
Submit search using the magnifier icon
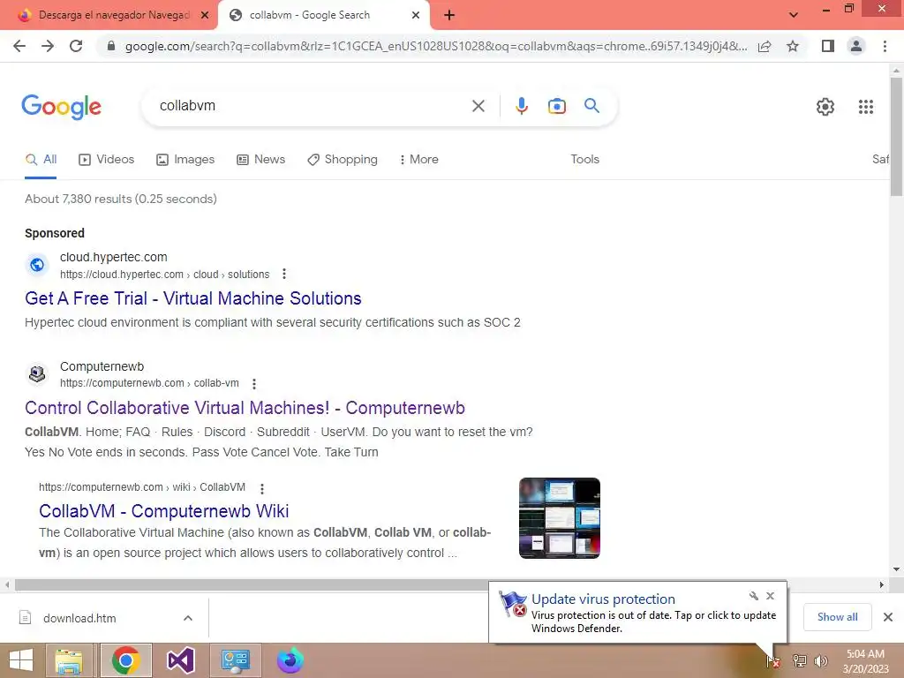591,106
